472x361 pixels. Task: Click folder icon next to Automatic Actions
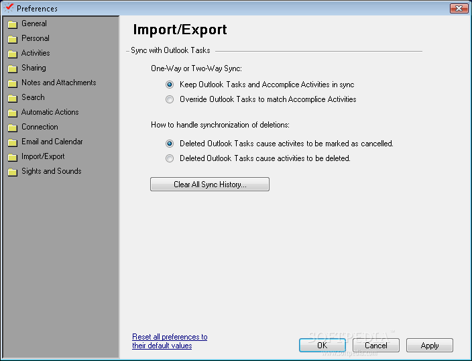[x=12, y=113]
